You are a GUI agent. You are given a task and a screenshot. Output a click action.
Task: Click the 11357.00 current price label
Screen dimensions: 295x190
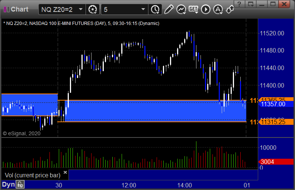(x=276, y=104)
